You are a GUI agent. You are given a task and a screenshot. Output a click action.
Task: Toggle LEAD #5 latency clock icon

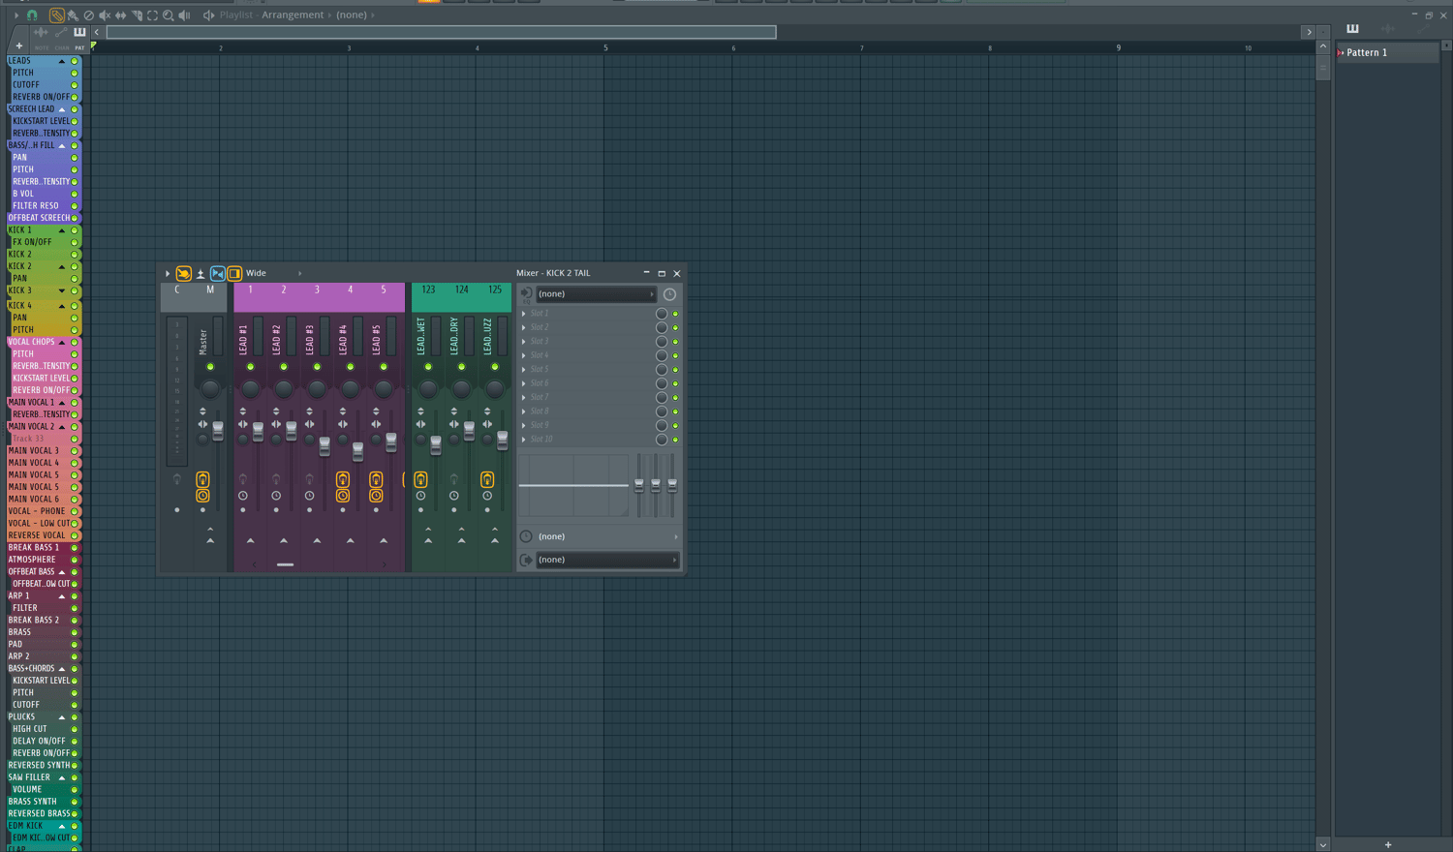tap(376, 496)
